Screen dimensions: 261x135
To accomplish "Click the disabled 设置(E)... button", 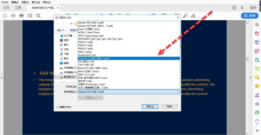I will [90, 98].
